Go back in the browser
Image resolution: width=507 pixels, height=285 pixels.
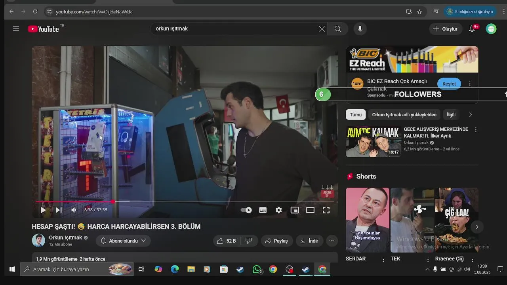(11, 11)
